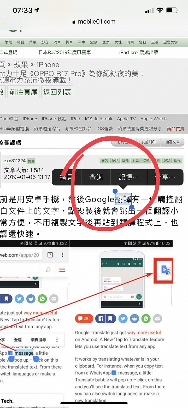
Task: Open the 生活 category
Action: point(155,42)
